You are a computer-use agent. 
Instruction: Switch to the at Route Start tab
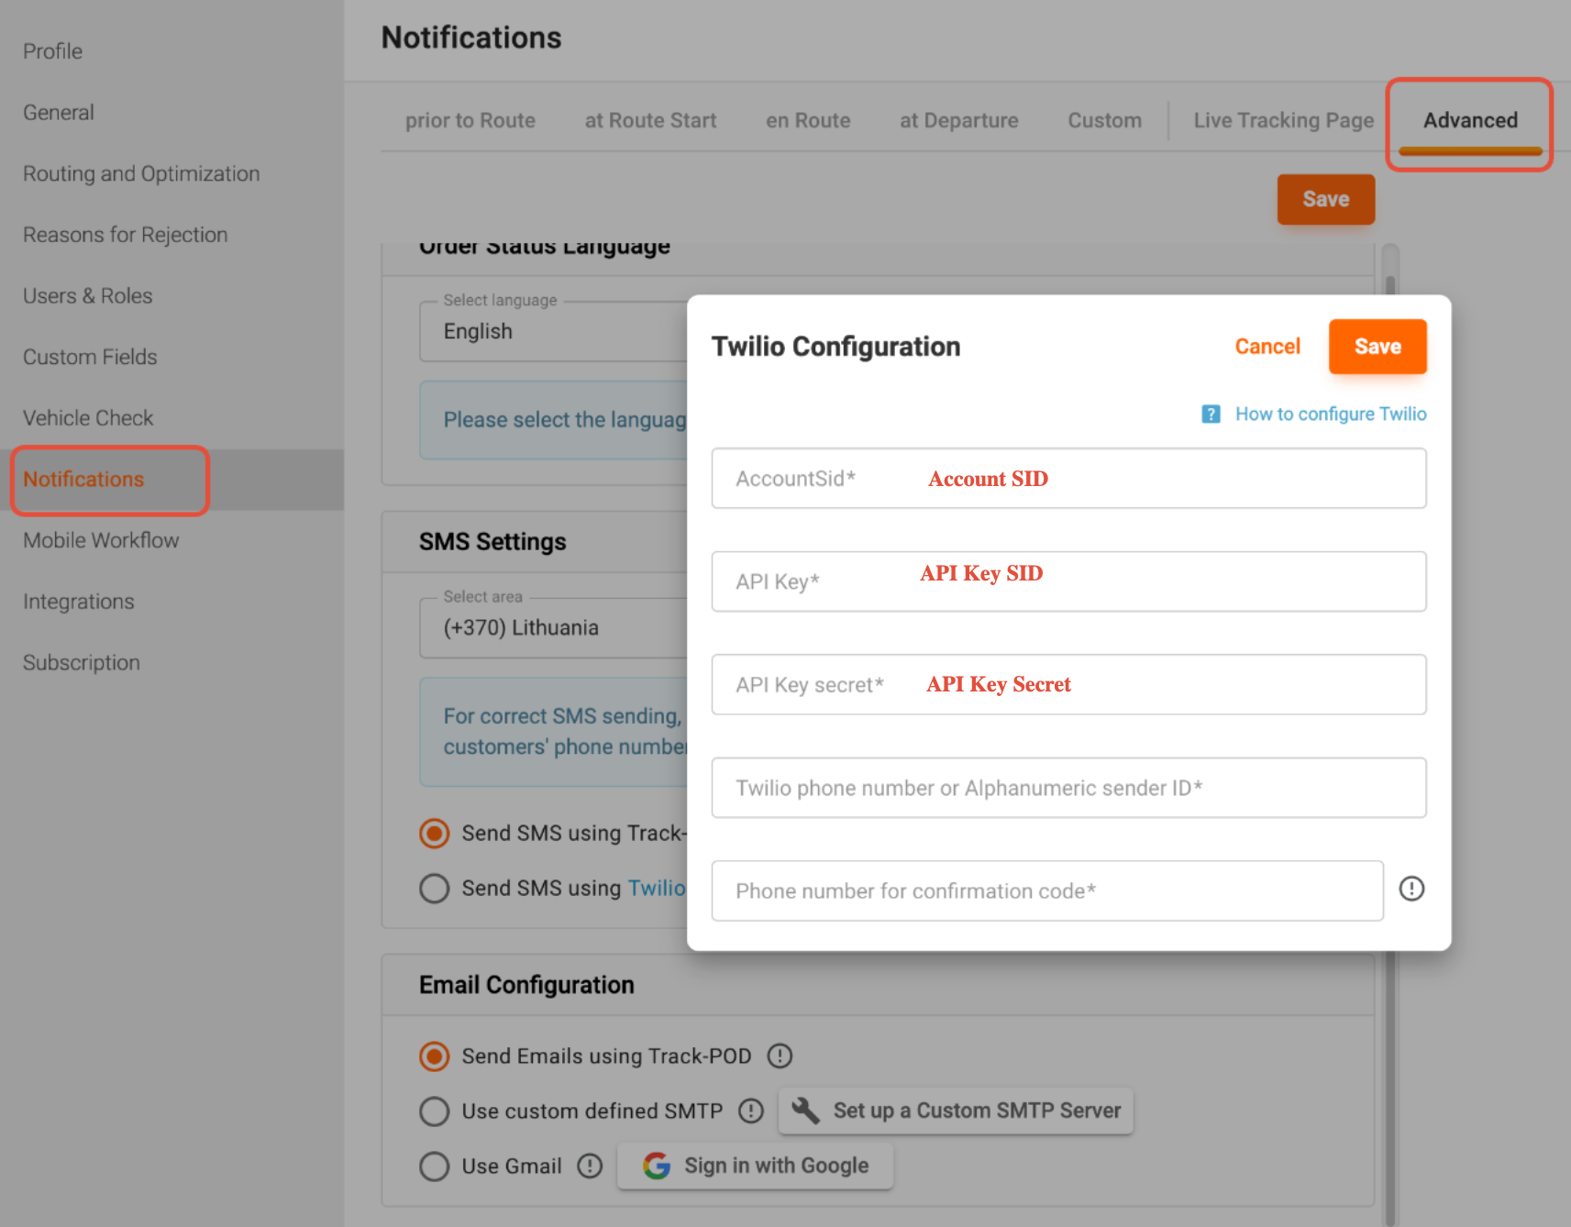point(651,121)
